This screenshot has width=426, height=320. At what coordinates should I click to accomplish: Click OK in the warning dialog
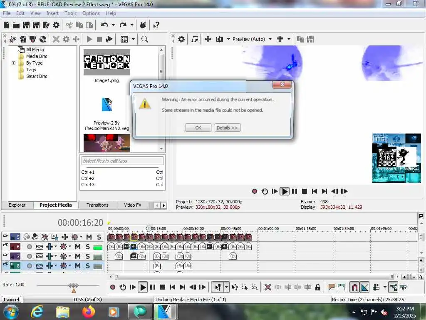[198, 127]
